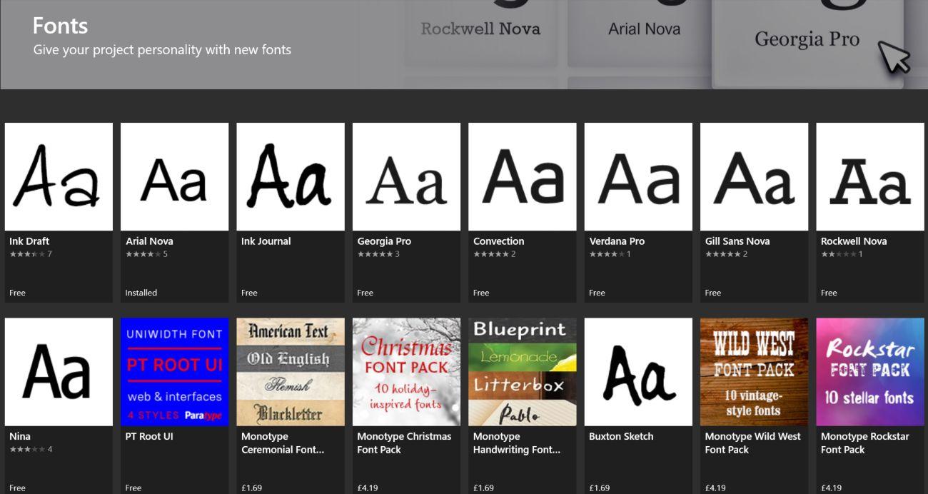The width and height of the screenshot is (928, 494).
Task: Click the Verdana Pro star rating
Action: click(x=607, y=254)
